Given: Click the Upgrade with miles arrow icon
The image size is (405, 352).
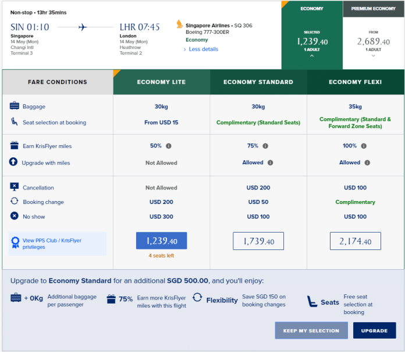Looking at the screenshot, I should click(15, 163).
